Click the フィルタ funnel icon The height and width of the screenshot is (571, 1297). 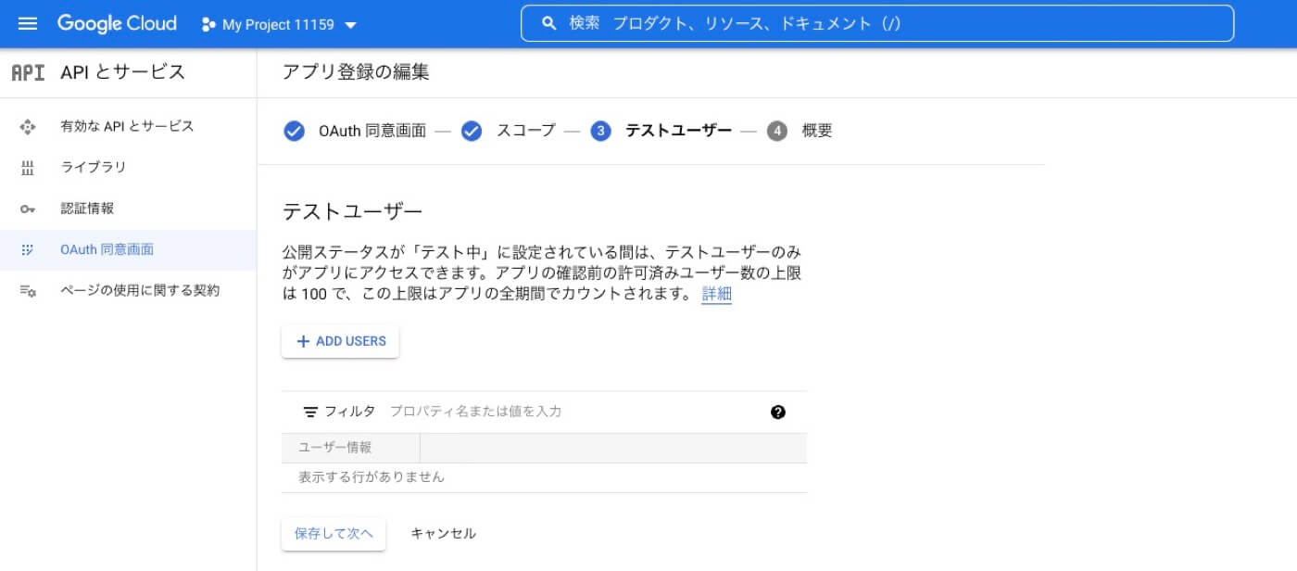click(309, 411)
